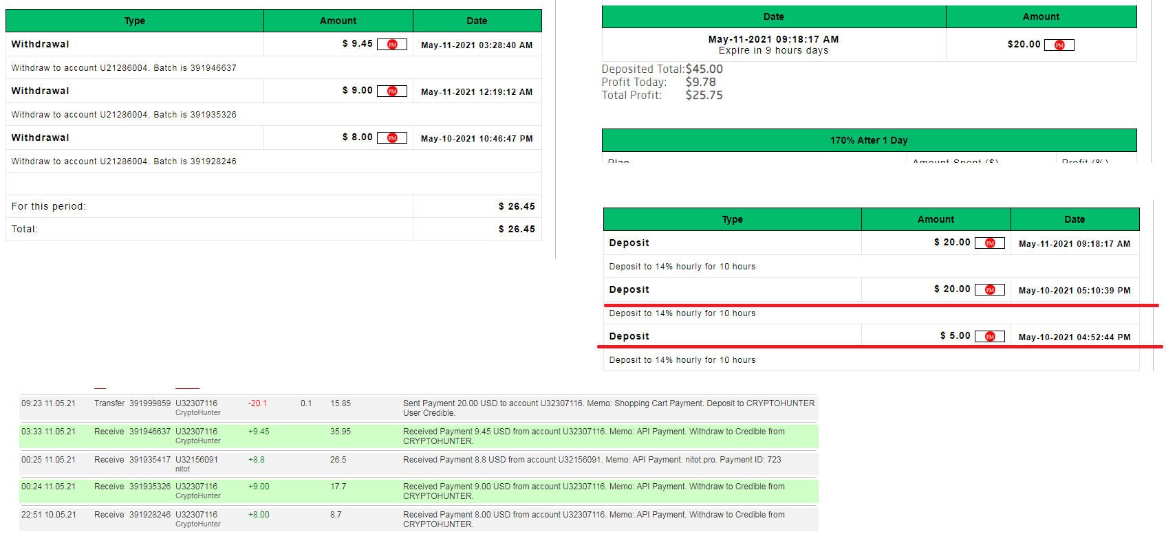
Task: Click the Type header in deposit table
Action: [x=733, y=219]
